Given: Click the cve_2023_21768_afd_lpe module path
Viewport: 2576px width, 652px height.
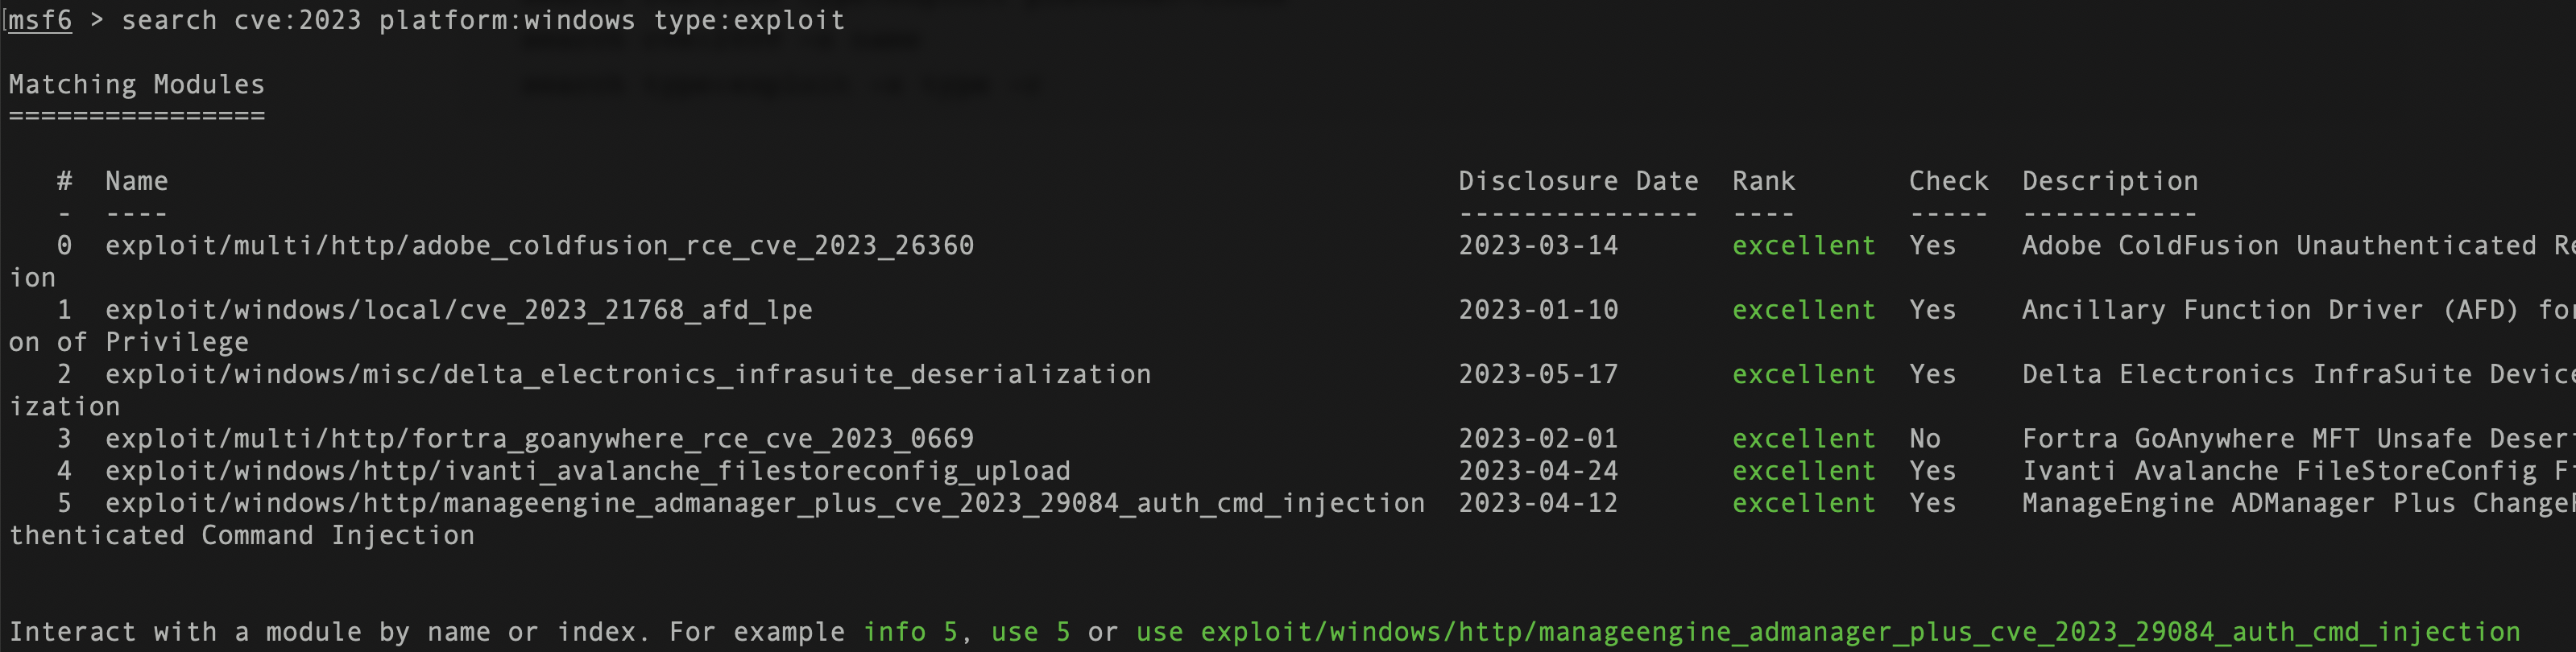Looking at the screenshot, I should (x=459, y=310).
